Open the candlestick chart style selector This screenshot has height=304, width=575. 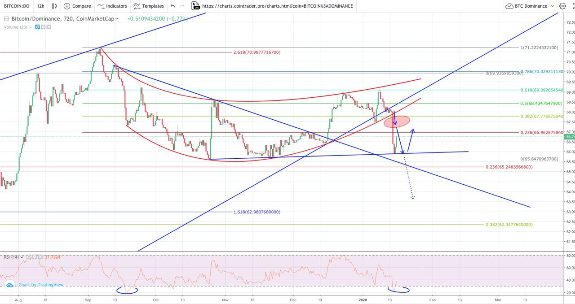click(54, 6)
